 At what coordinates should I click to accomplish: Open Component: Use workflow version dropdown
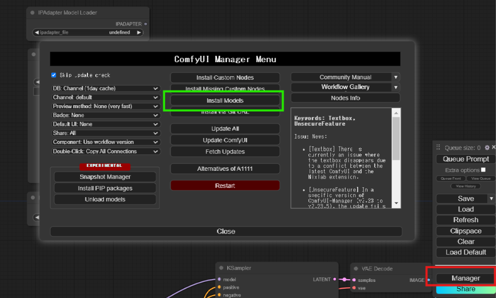point(106,142)
